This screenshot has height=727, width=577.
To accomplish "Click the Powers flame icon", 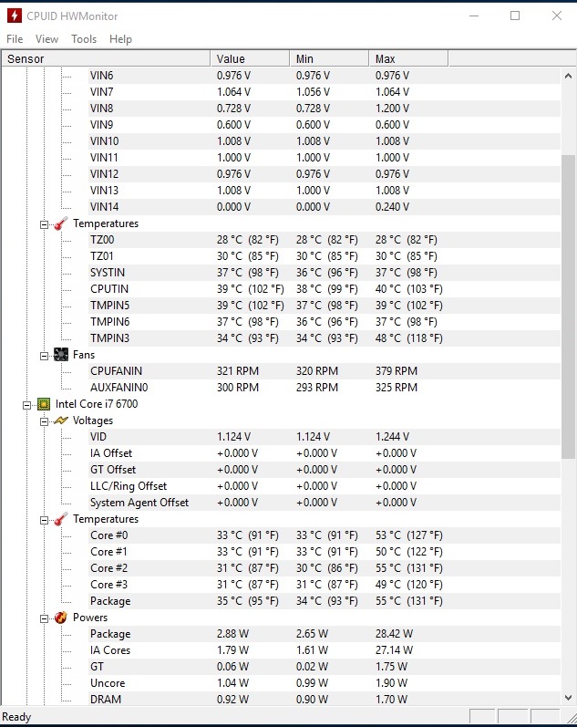I will coord(61,618).
